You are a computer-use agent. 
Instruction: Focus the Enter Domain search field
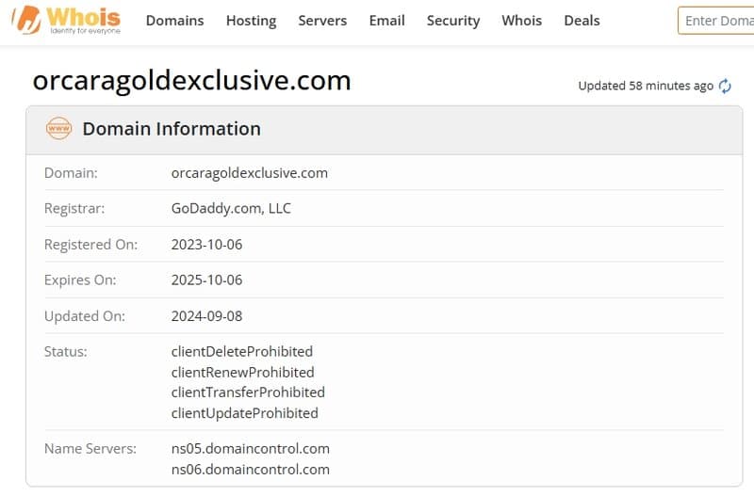[x=718, y=21]
